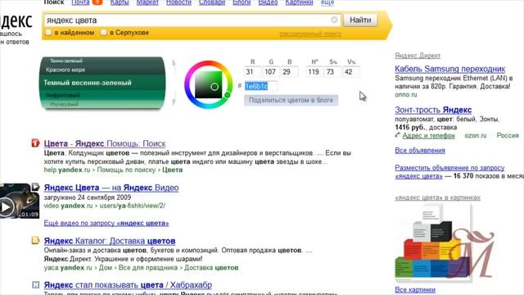Select the 'Красного моря' color name

pos(65,70)
